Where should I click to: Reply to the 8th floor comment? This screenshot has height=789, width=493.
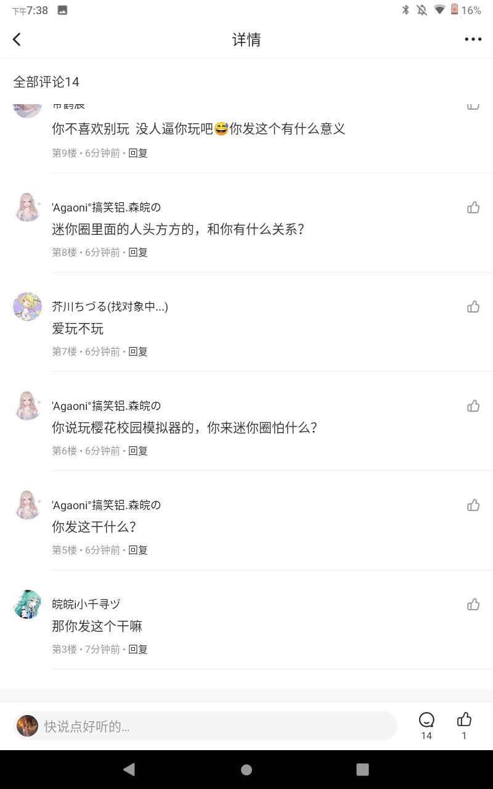(x=138, y=252)
